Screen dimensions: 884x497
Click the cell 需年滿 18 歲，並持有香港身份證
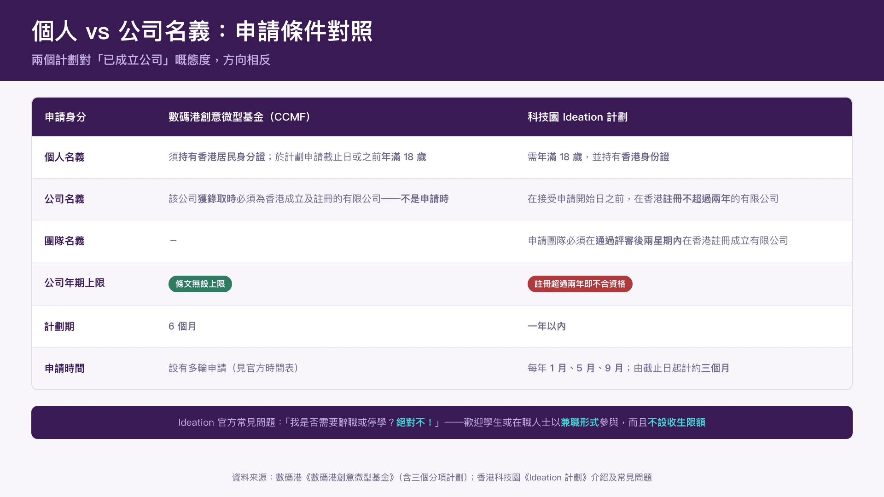click(598, 157)
